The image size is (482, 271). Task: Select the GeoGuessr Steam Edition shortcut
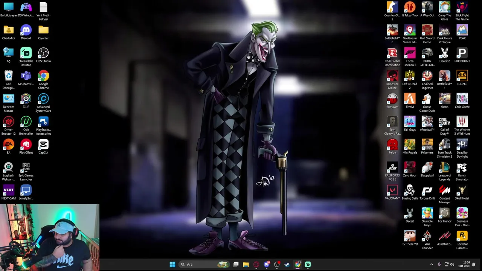(410, 34)
